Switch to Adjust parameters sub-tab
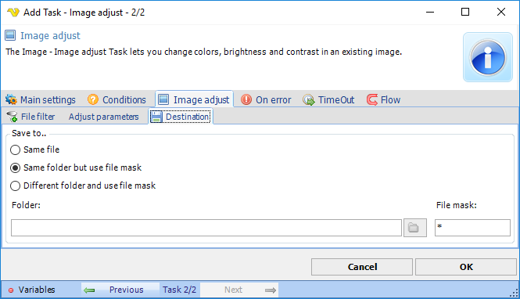 [103, 117]
